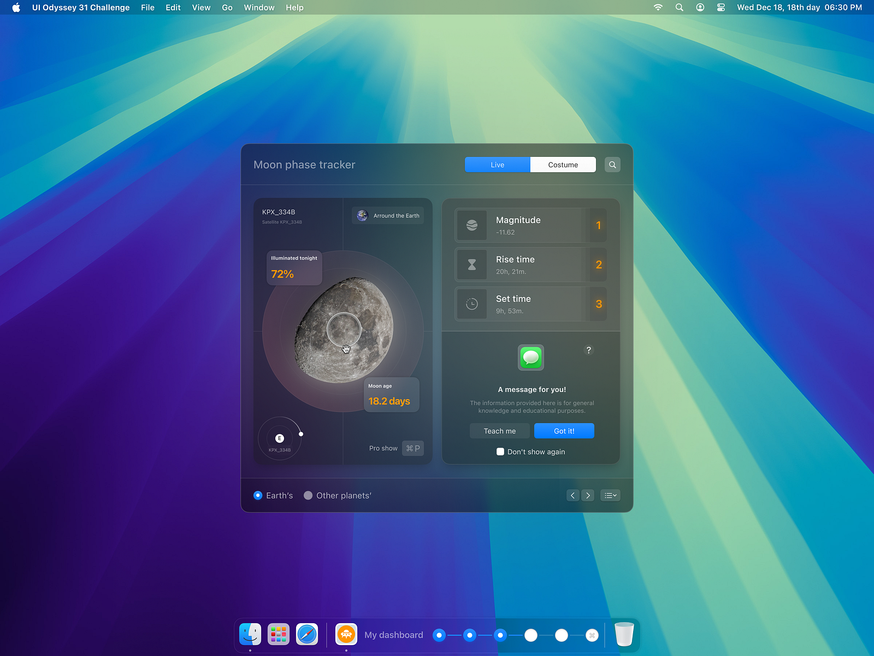Viewport: 874px width, 656px height.
Task: Open the help question mark icon
Action: coord(588,350)
